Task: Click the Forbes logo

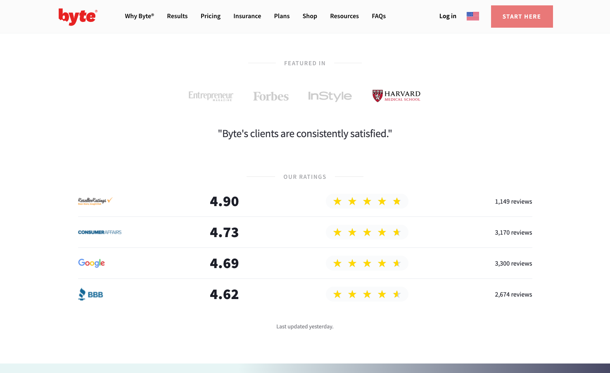Action: click(x=271, y=96)
